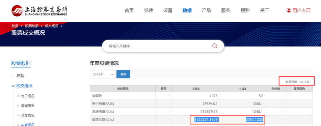
Task: Open the 产品 navigation menu
Action: click(x=206, y=10)
